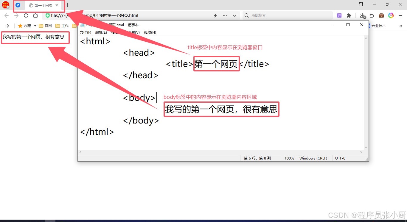This screenshot has height=222, width=407.
Task: Open the browser skin shirt icon
Action: (361, 4)
